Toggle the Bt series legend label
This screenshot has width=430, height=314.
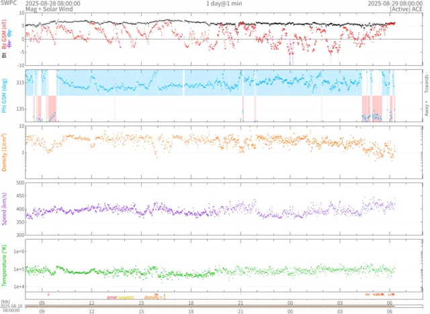coord(4,55)
